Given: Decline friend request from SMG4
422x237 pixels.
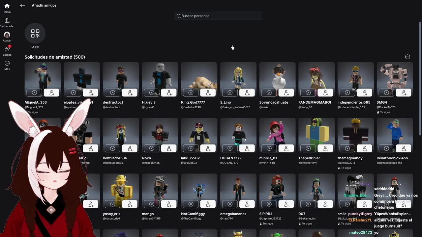Looking at the screenshot, I should point(386,93).
